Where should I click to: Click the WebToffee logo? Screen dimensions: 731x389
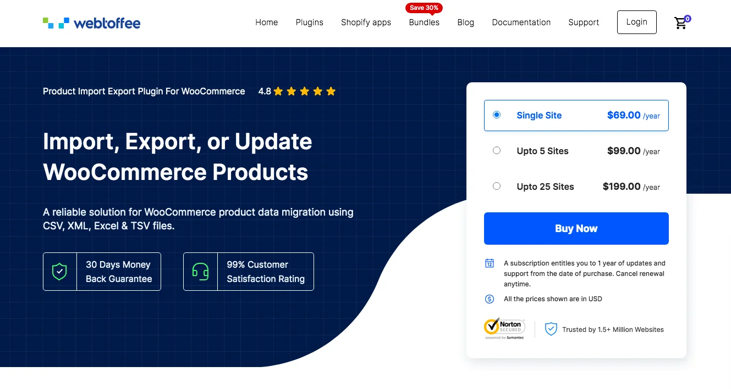coord(92,23)
